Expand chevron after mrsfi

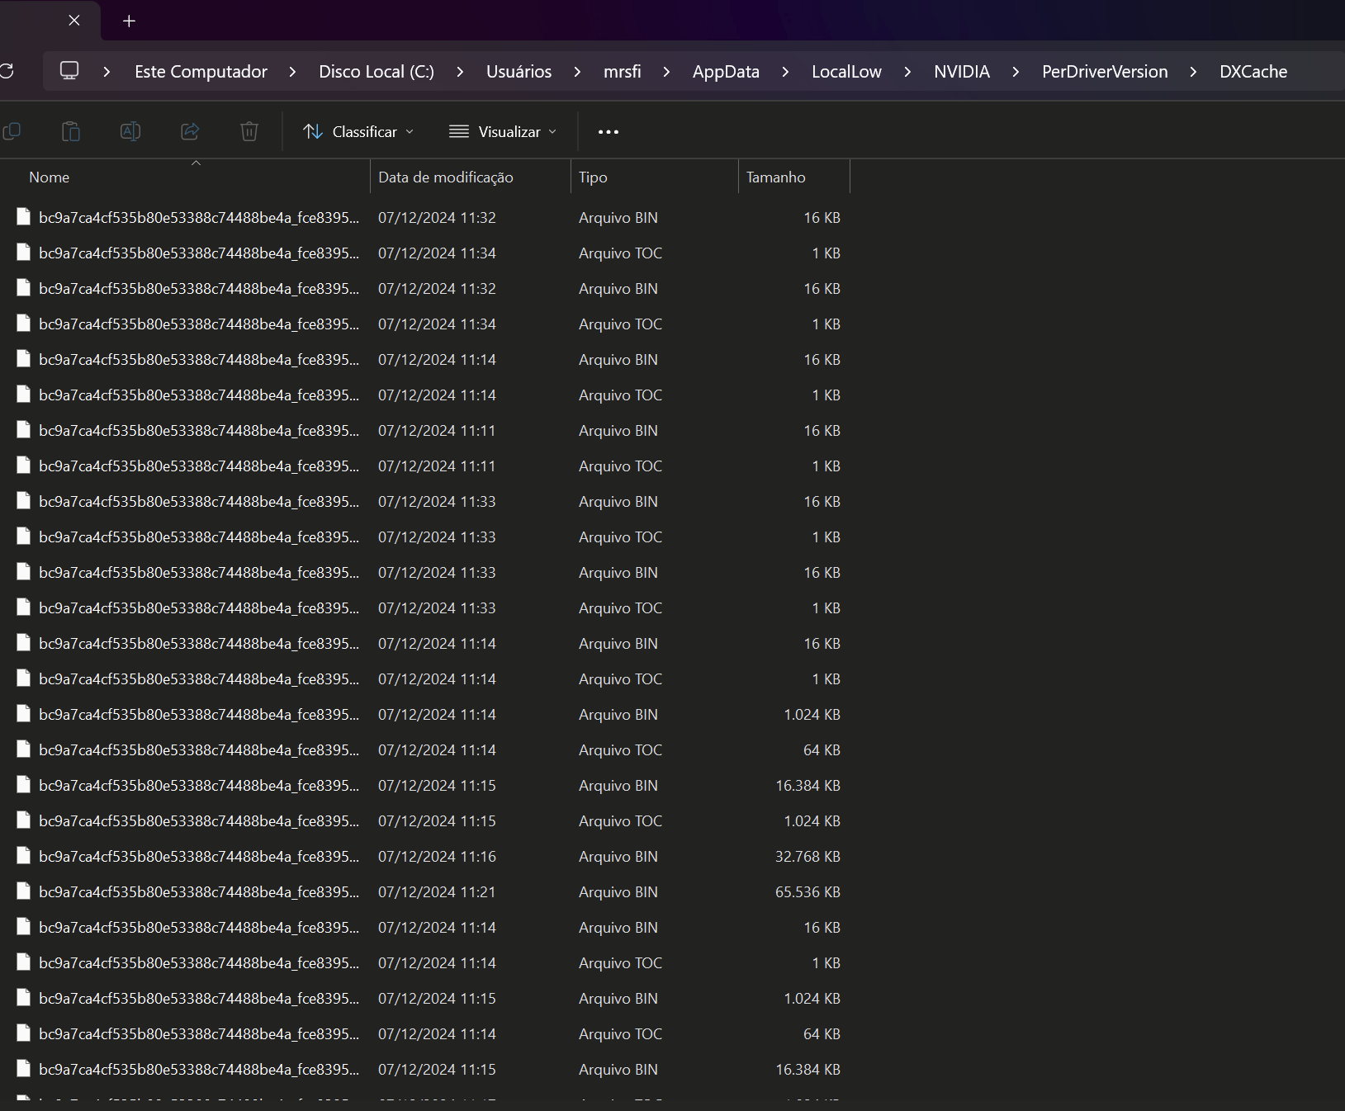coord(666,72)
